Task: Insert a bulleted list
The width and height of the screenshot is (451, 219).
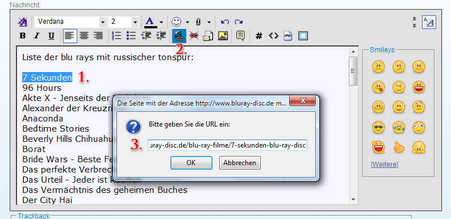Action: point(131,36)
